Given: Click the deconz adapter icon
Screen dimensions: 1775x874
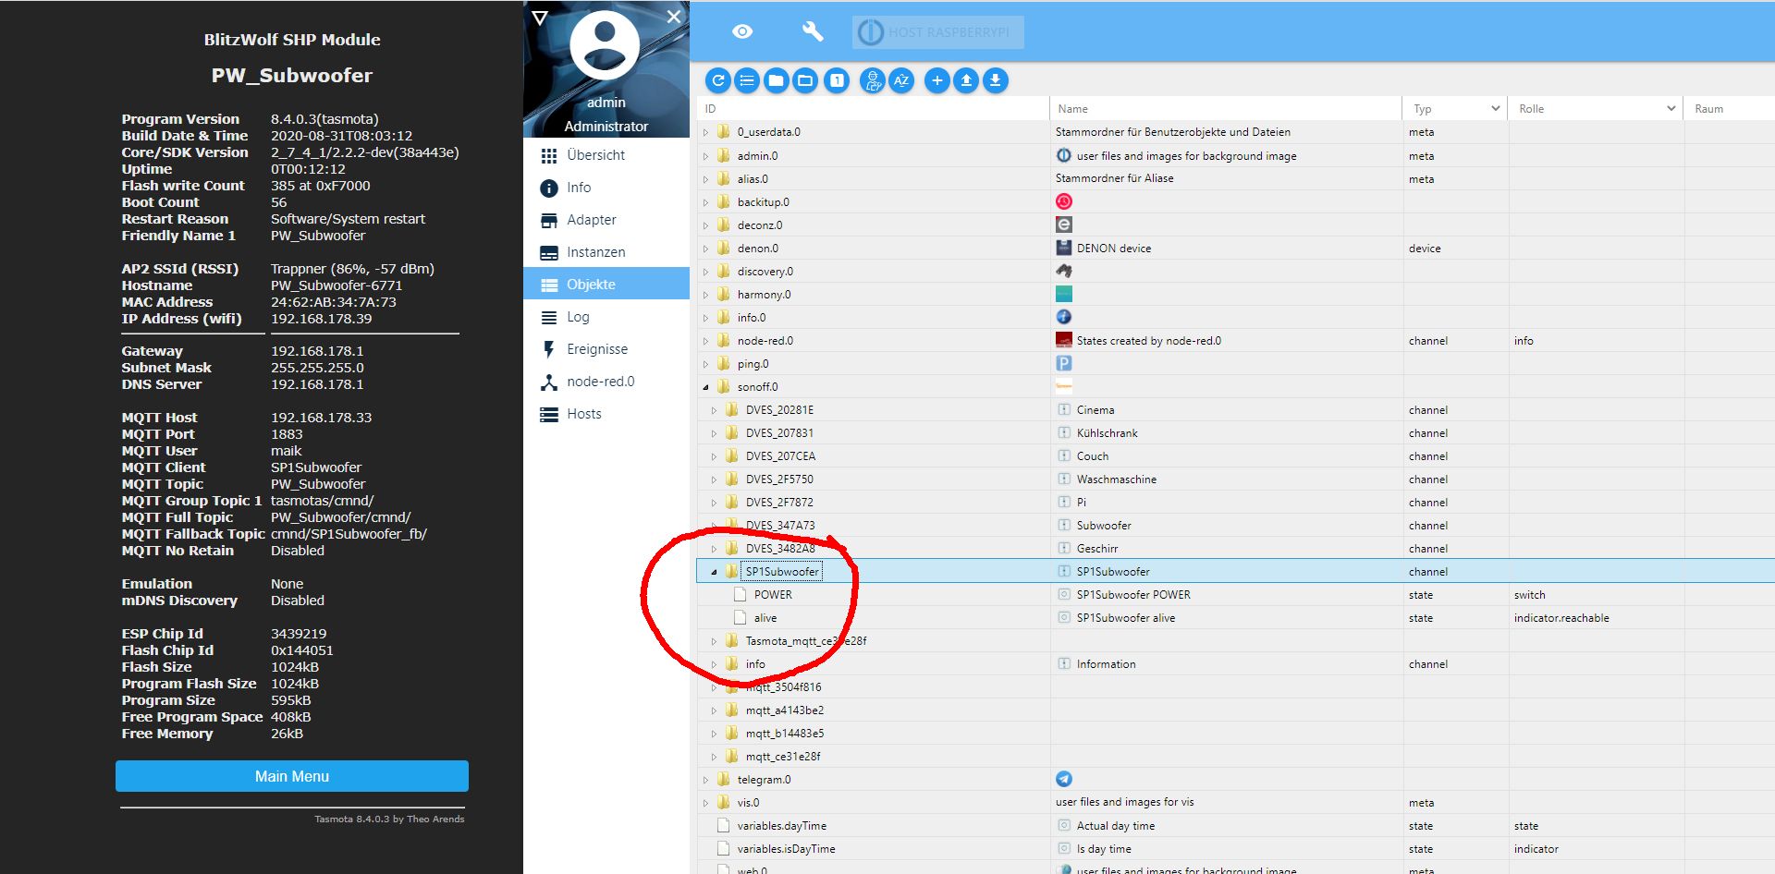Looking at the screenshot, I should click(x=1064, y=225).
